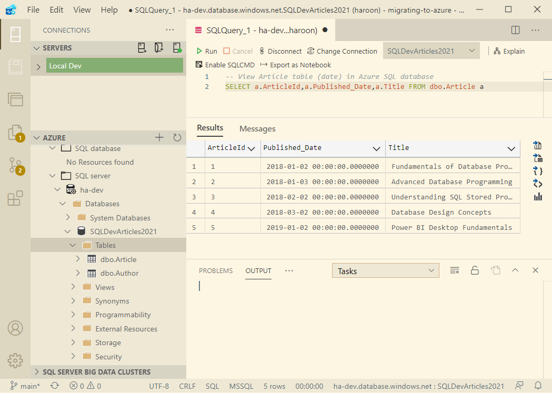Image resolution: width=552 pixels, height=393 pixels.
Task: Open the View menu
Action: click(82, 10)
